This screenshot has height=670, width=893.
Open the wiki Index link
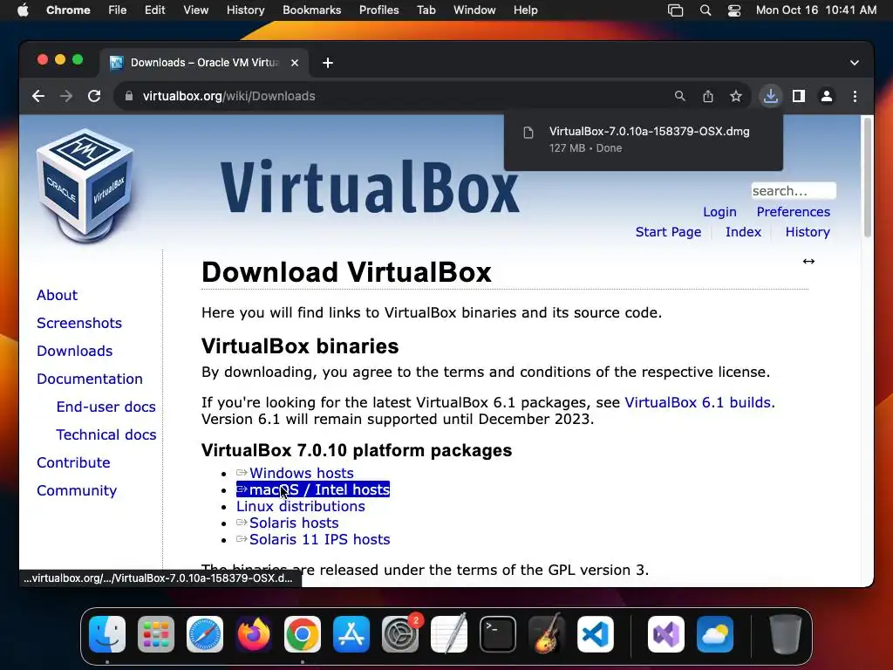coord(743,232)
